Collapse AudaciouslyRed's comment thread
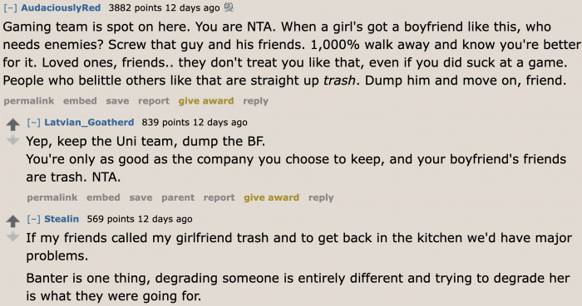The width and height of the screenshot is (582, 306). (x=10, y=7)
